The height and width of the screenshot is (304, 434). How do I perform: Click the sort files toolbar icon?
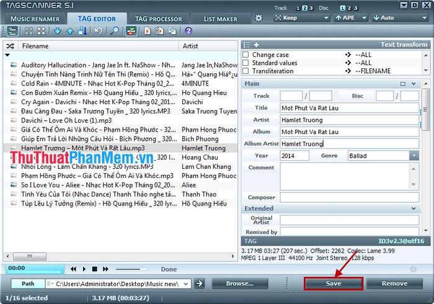(x=82, y=31)
